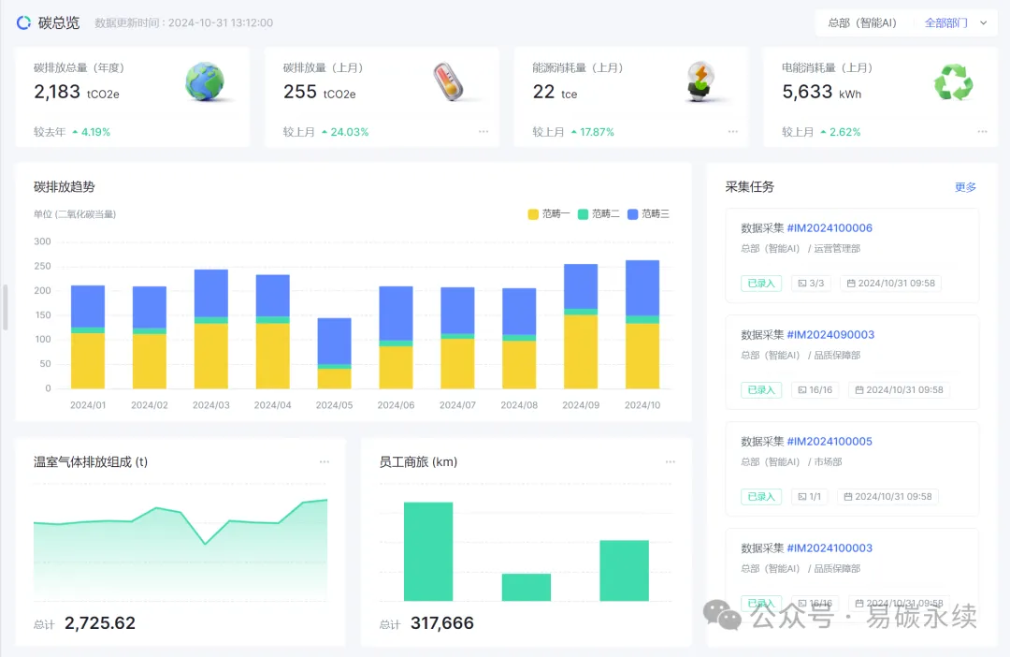This screenshot has height=657, width=1010.
Task: Expand the 全部部门 department dropdown
Action: coord(956,23)
